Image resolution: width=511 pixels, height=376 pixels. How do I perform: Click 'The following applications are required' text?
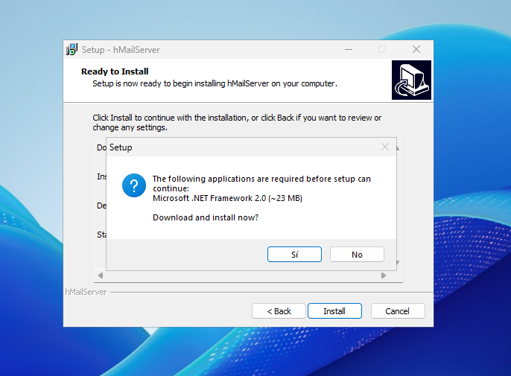coord(261,183)
